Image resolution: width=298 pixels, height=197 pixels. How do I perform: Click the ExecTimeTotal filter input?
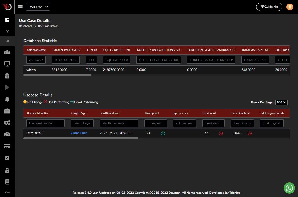point(242,123)
